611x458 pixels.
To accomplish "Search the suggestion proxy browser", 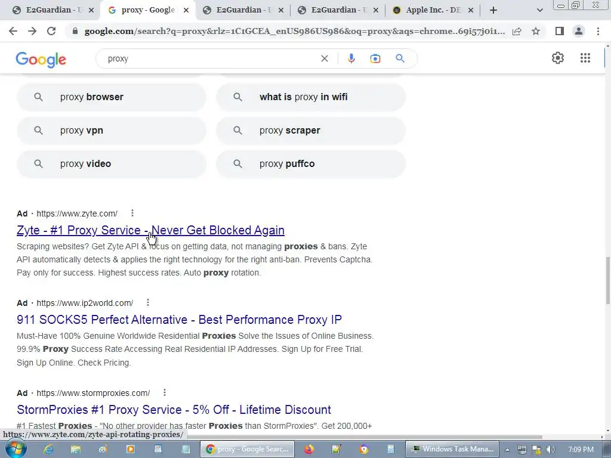I will (112, 97).
